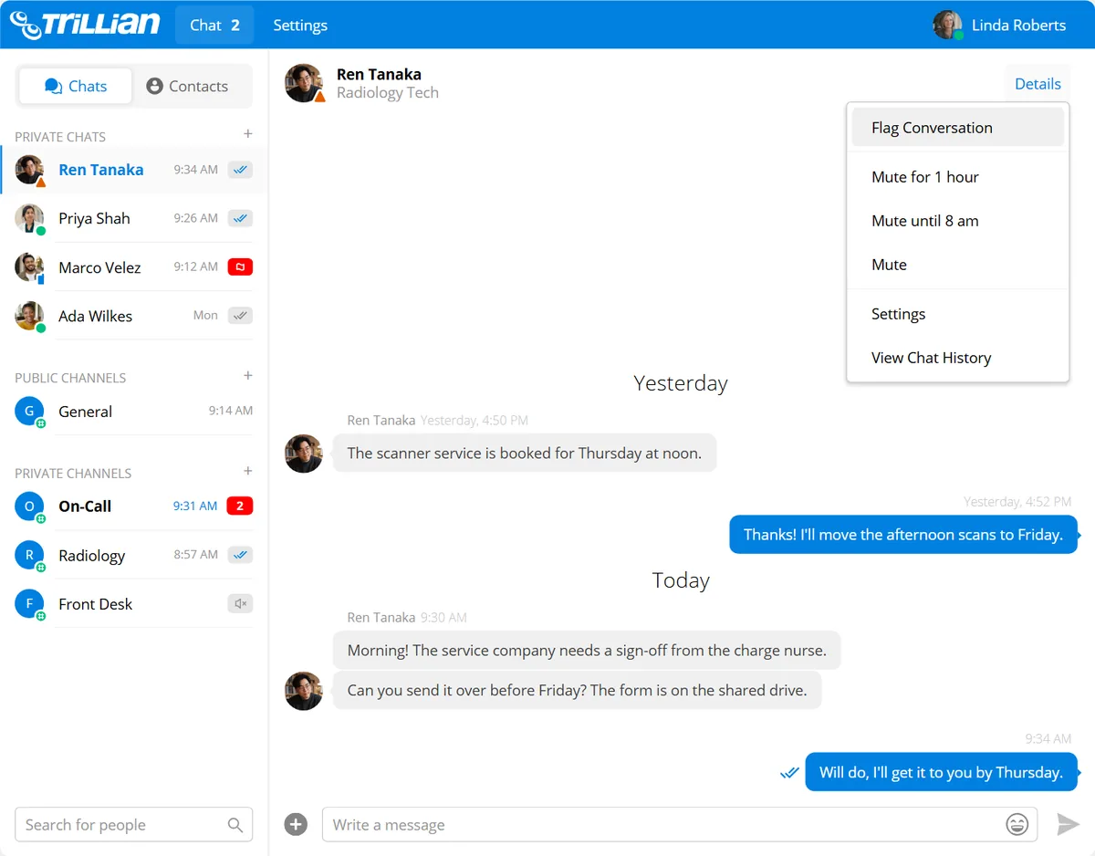Image resolution: width=1095 pixels, height=856 pixels.
Task: Click the Search for people field
Action: point(134,825)
